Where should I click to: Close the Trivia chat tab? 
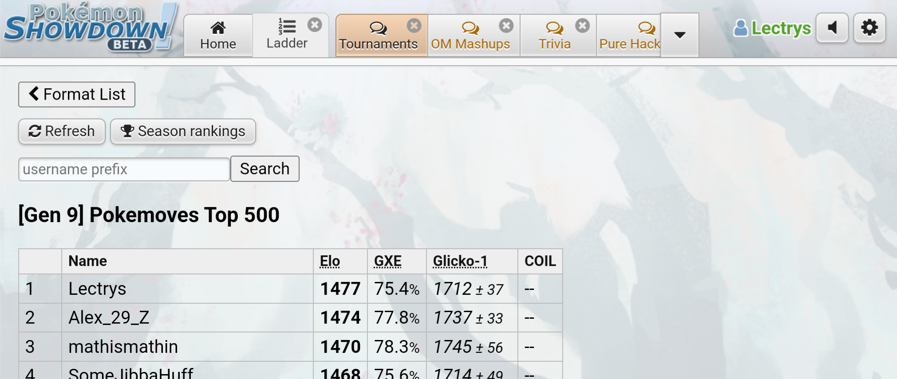[582, 26]
